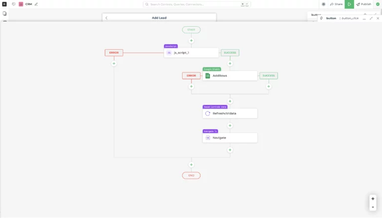Click the green Run play button
Viewport: 382px width, 218px height.
pyautogui.click(x=349, y=4)
